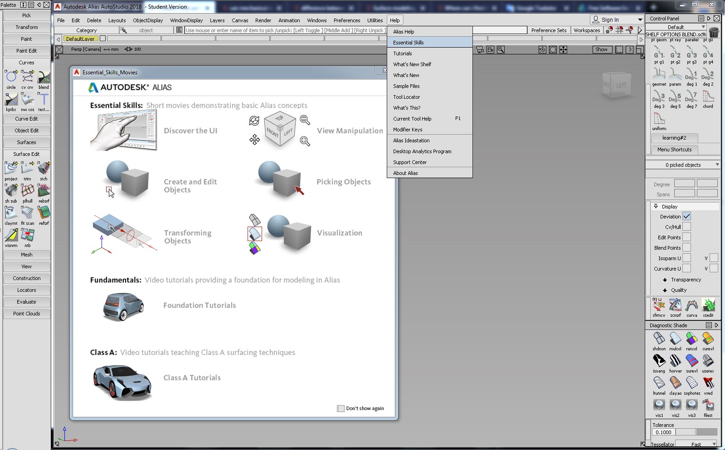
Task: Open the Render menu
Action: (x=263, y=20)
